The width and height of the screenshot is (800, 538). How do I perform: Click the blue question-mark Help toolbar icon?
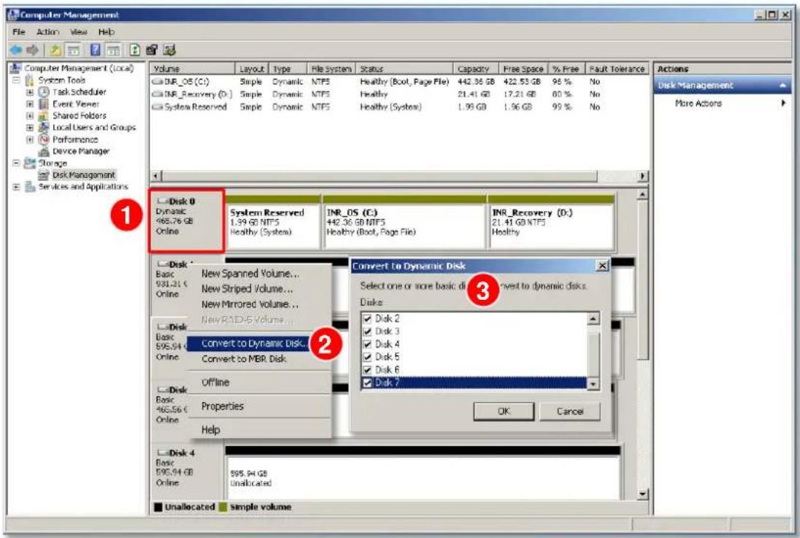coord(95,50)
